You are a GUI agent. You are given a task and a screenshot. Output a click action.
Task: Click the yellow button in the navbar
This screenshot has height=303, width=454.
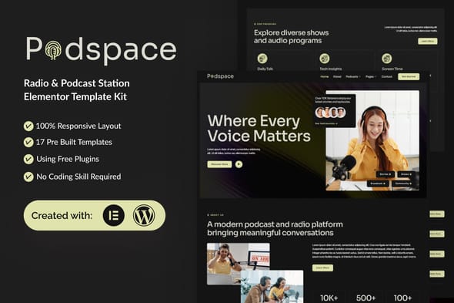409,76
